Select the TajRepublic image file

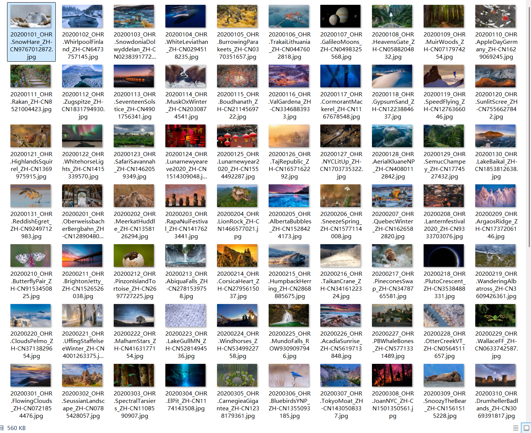(289, 136)
